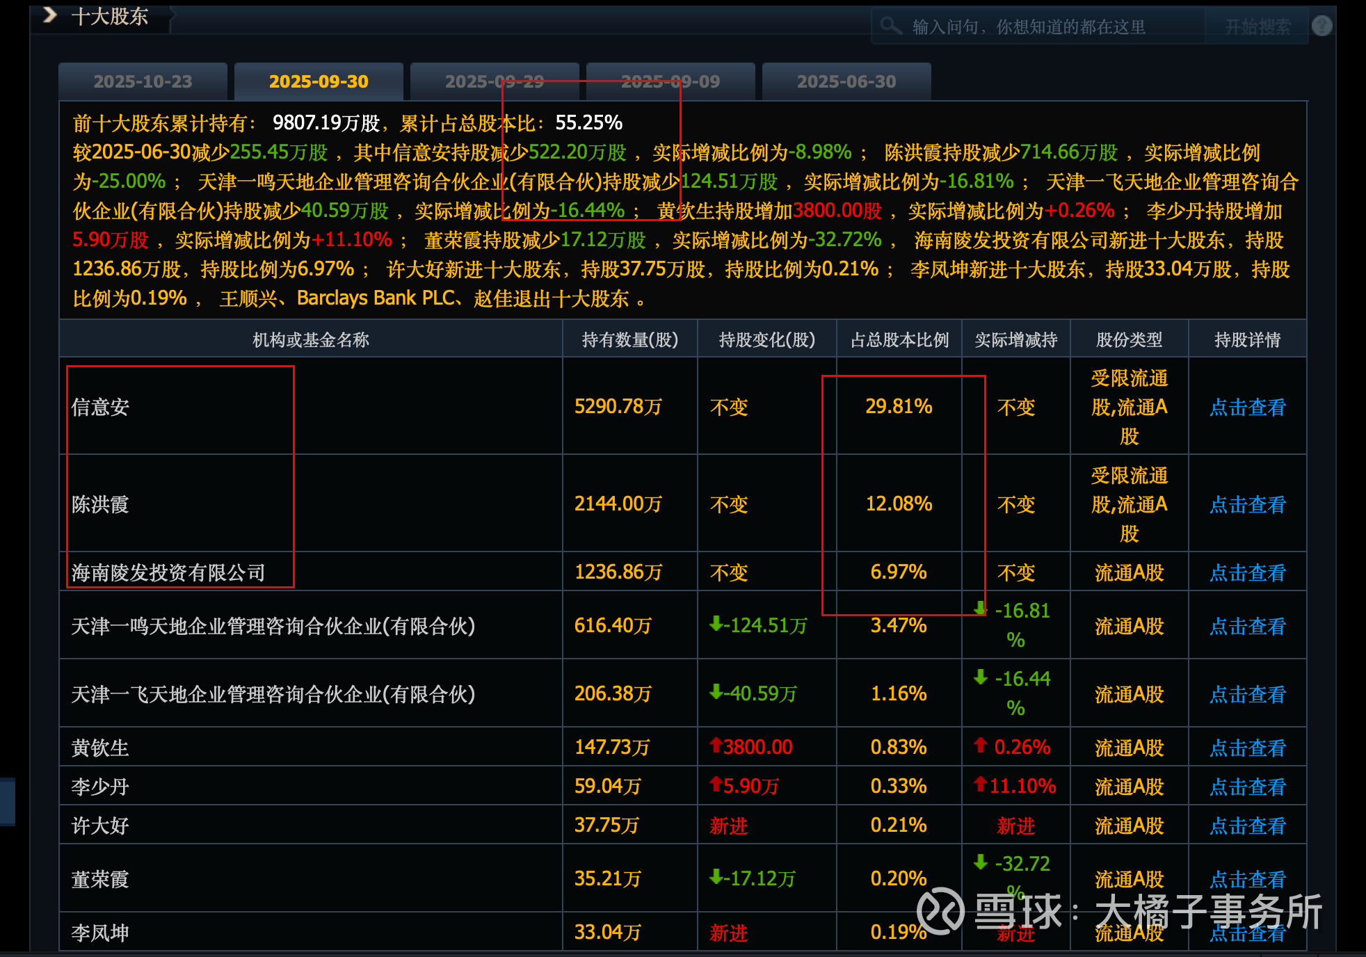
Task: Open the 2025-06-30 date tab
Action: (x=846, y=81)
